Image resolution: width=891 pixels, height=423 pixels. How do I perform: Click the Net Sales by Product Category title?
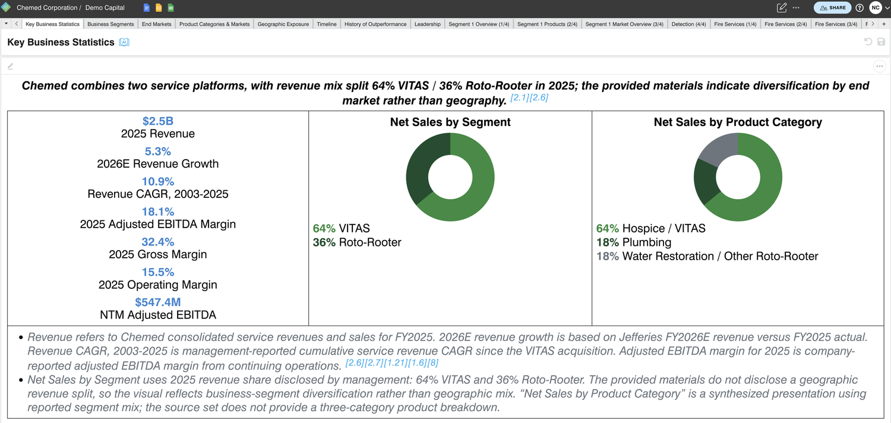pyautogui.click(x=738, y=122)
